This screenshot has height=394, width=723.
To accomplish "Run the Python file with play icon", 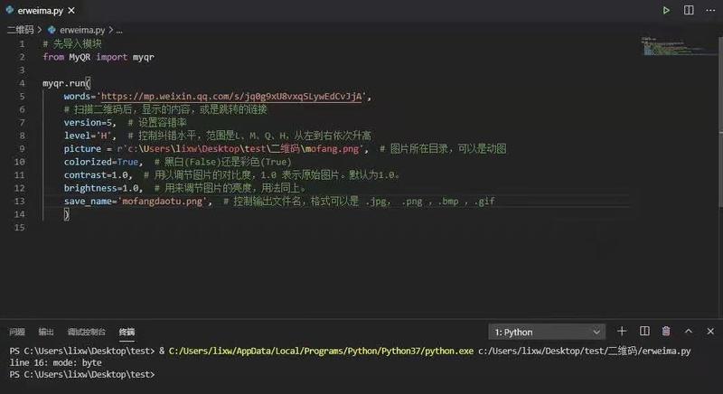I will 666,10.
